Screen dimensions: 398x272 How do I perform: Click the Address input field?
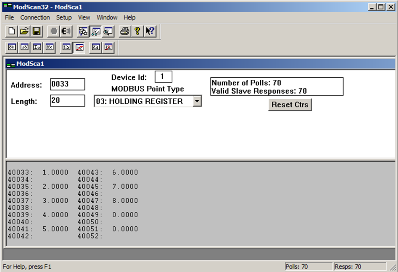[67, 84]
